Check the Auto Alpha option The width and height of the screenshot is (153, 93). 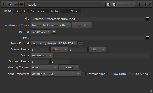(x=129, y=74)
